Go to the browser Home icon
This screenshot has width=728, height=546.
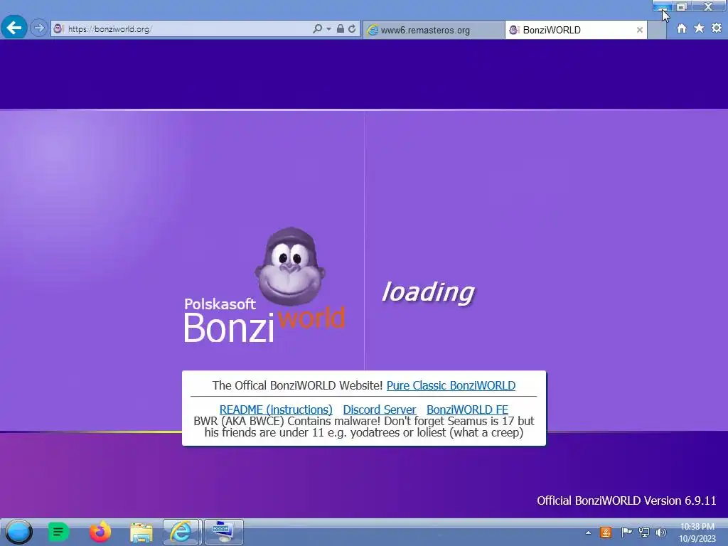click(682, 28)
